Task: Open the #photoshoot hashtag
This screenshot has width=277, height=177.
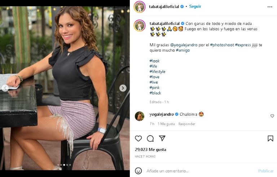Action: pos(222,45)
